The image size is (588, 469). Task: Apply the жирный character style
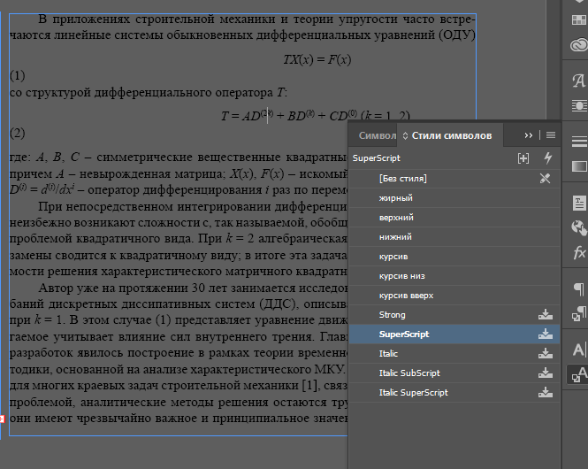395,198
